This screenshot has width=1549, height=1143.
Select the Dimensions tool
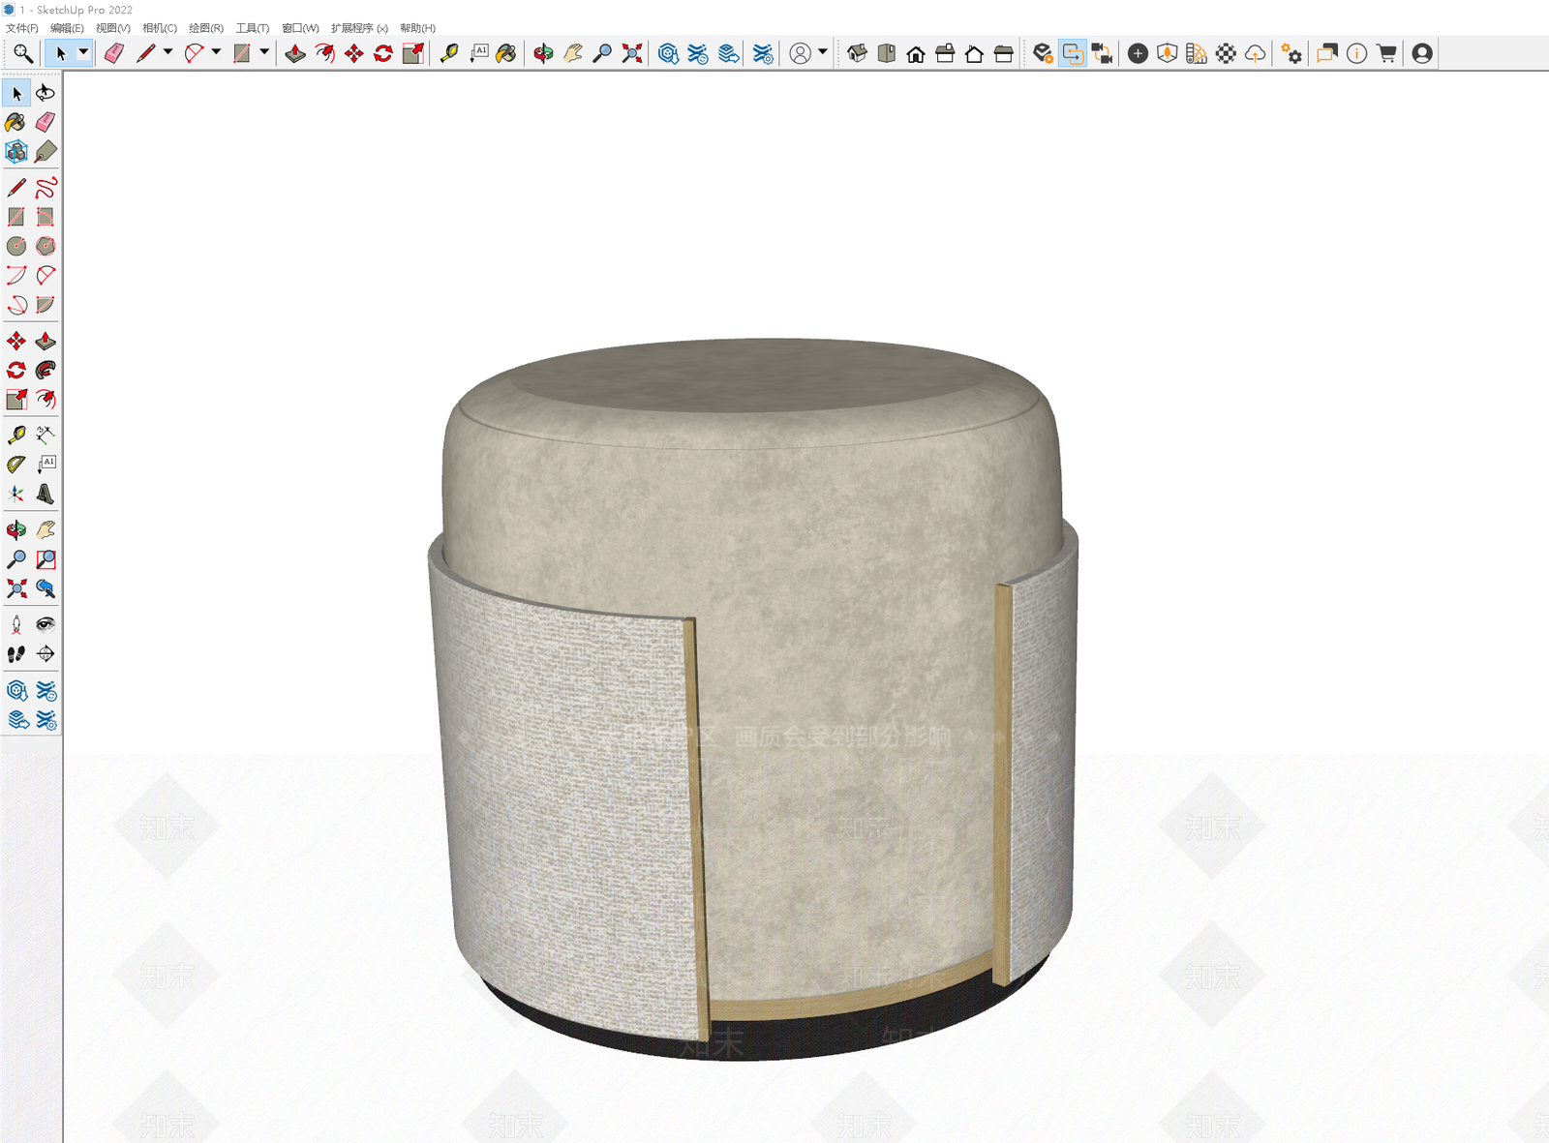[46, 435]
